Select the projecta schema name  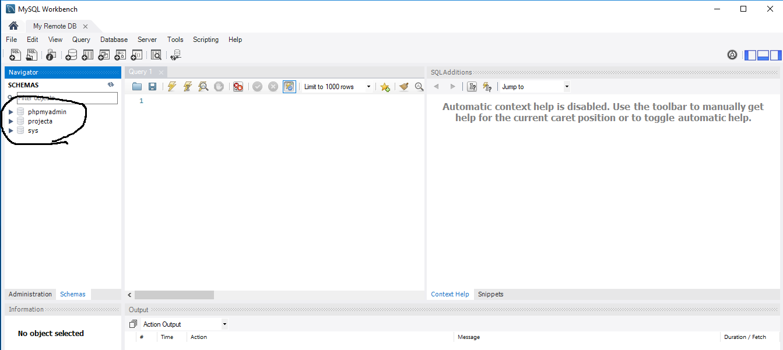(x=40, y=121)
